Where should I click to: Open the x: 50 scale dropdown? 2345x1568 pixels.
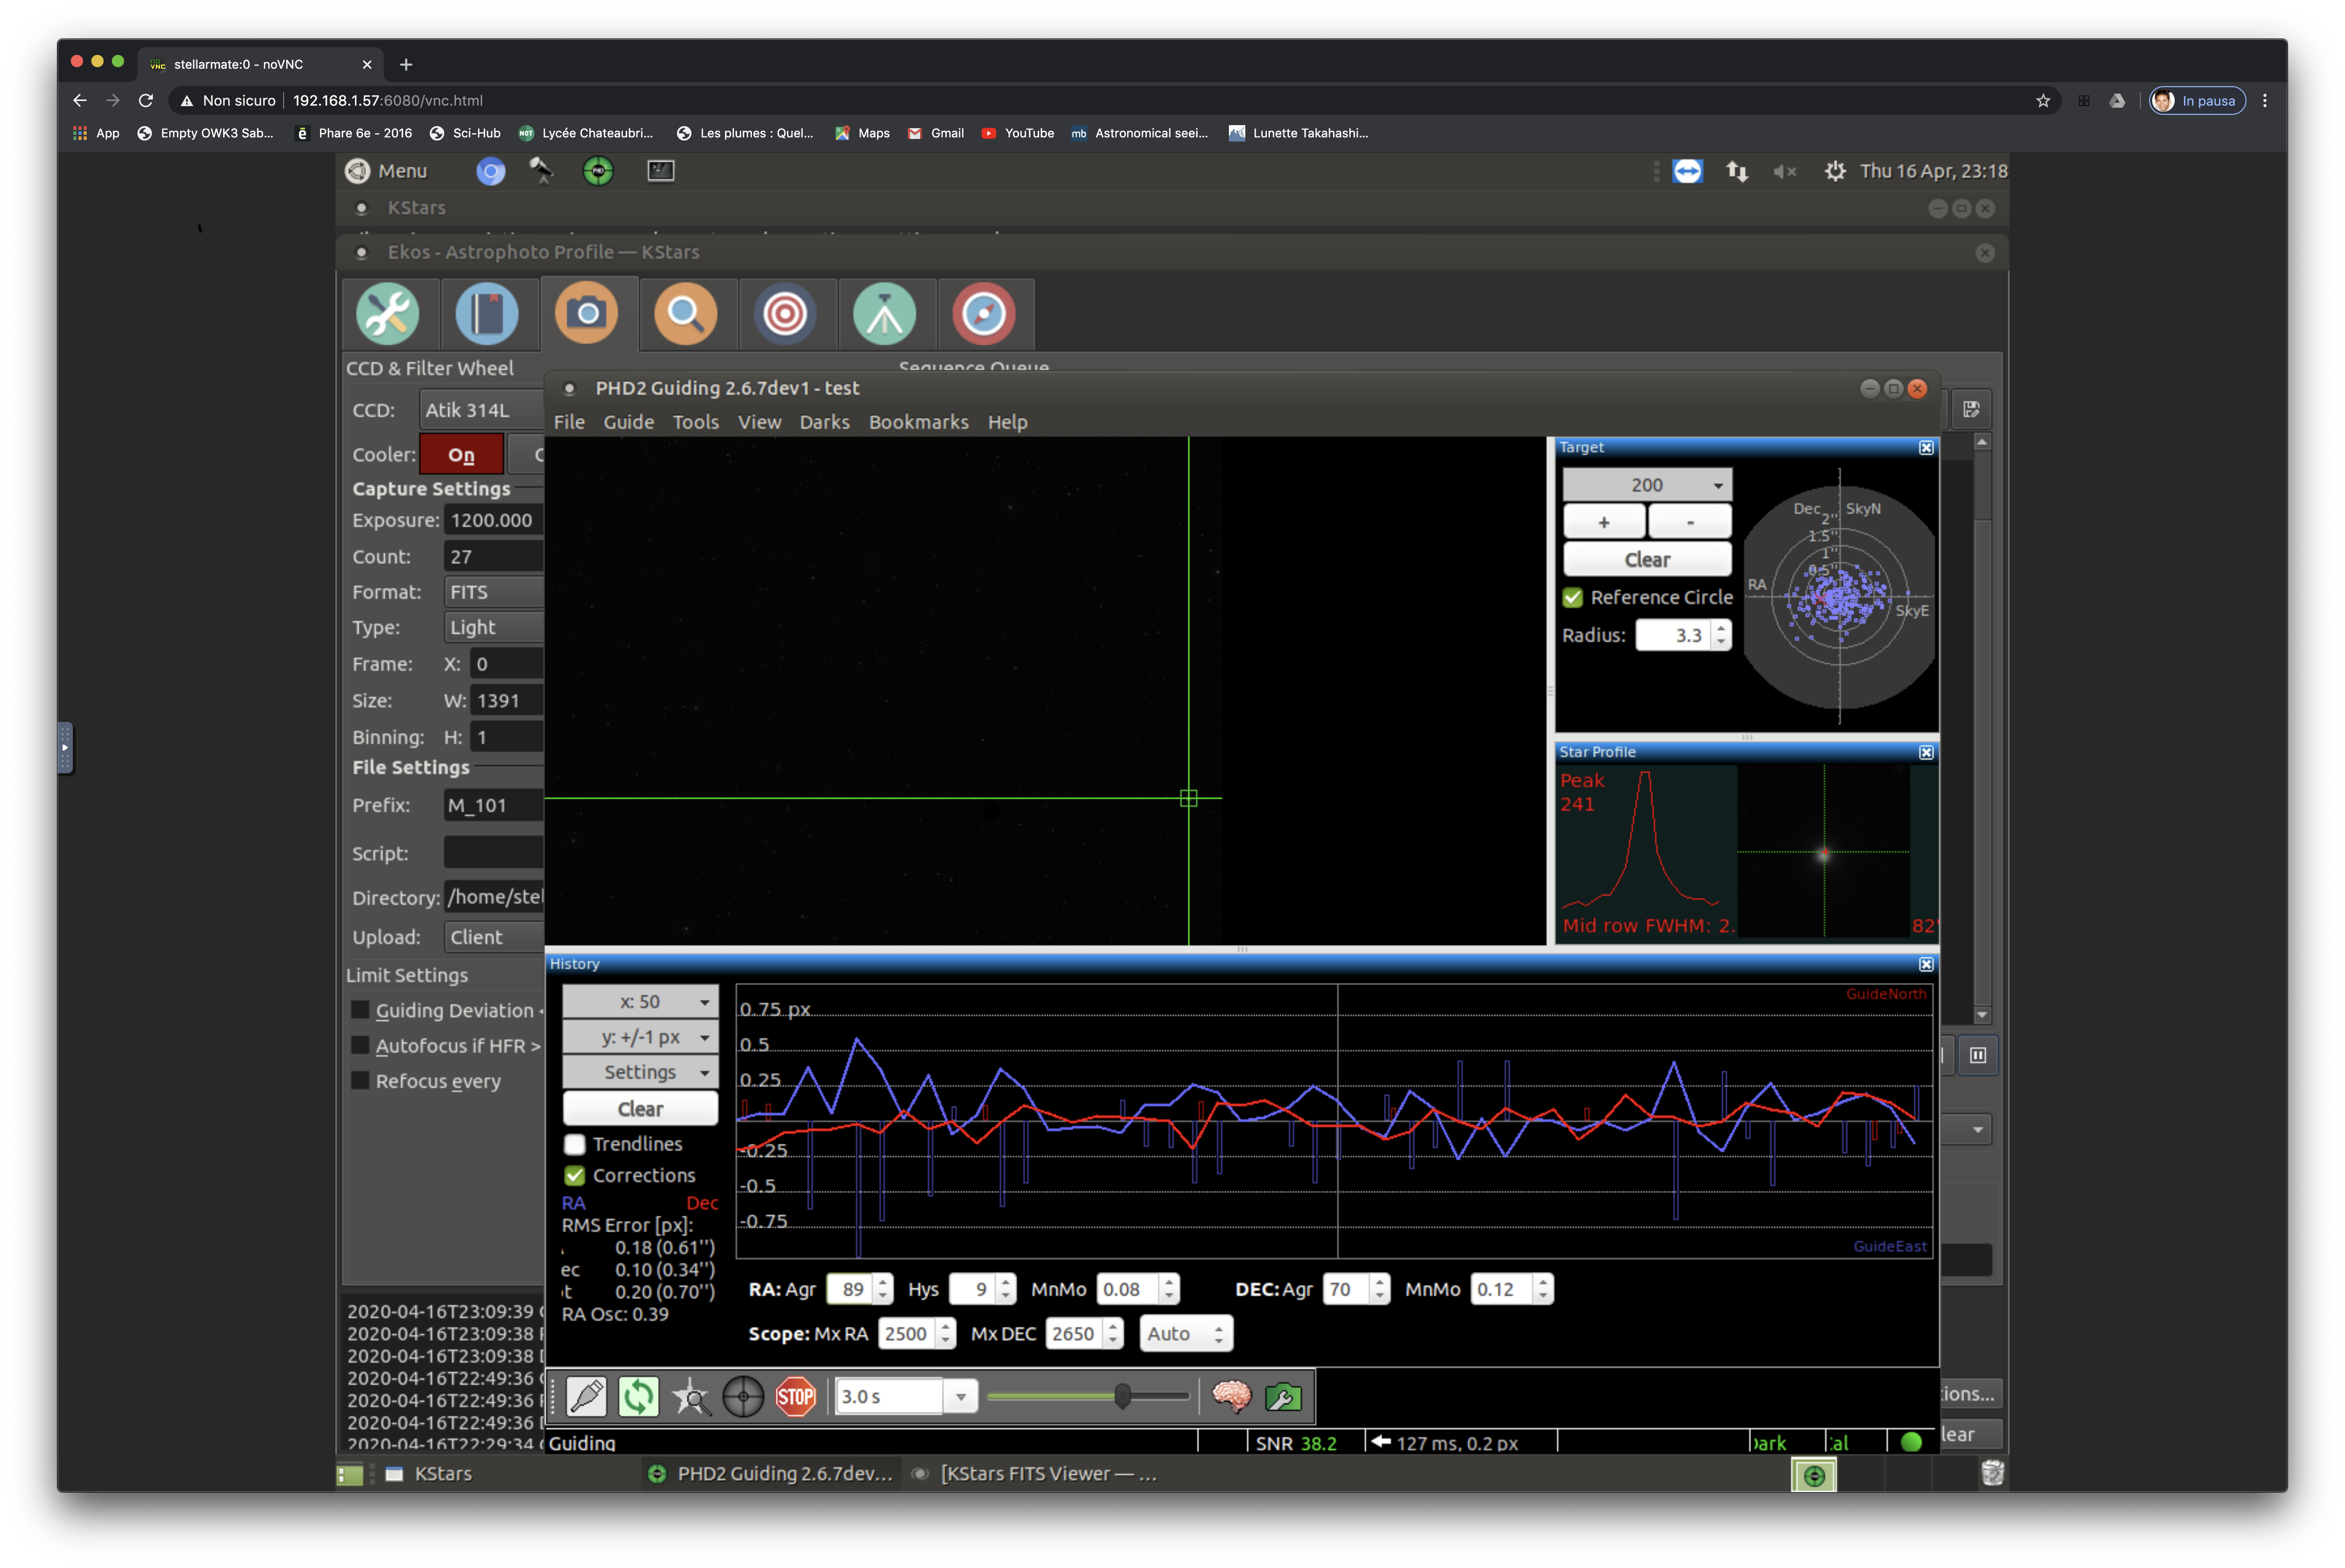(x=640, y=1001)
